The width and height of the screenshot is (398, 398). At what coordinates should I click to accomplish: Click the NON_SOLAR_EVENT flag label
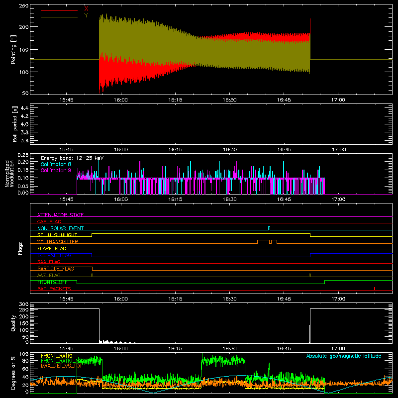point(60,228)
